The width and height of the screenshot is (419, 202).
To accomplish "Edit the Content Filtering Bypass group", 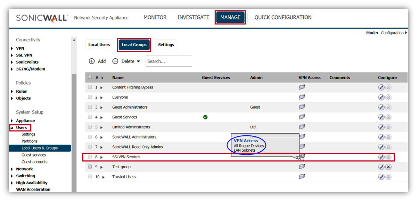I will click(381, 87).
